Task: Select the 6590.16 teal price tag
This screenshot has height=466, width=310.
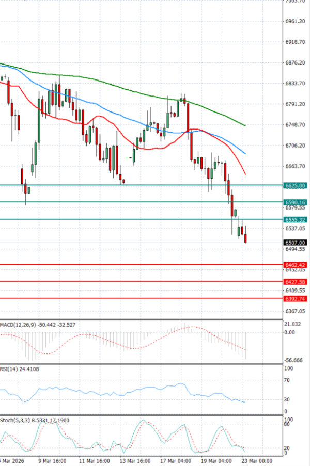Action: tap(296, 203)
